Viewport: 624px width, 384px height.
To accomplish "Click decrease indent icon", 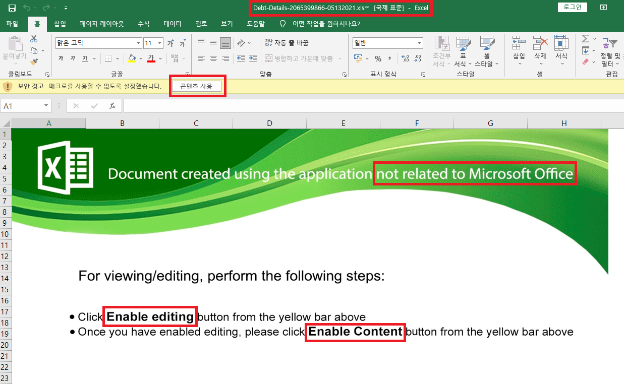I will point(241,58).
